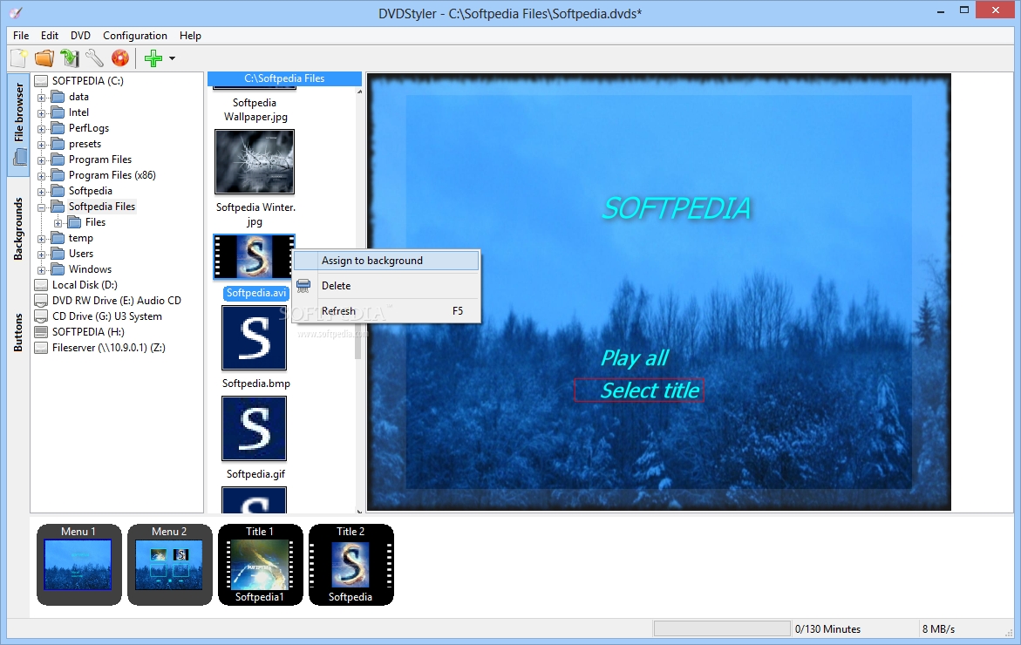Screen dimensions: 1021x645
Task: Switch to the Buttons side tab
Action: 18,333
